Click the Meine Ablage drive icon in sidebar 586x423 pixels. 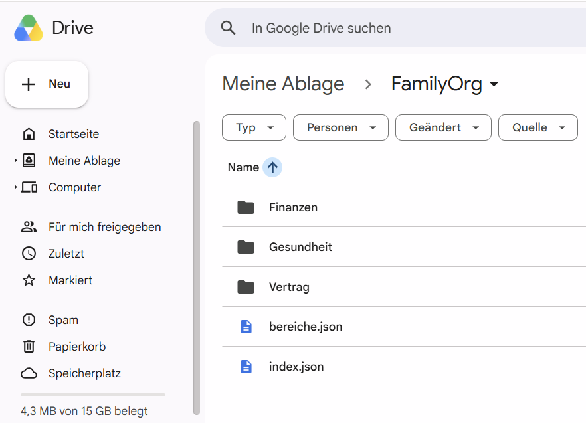[29, 161]
